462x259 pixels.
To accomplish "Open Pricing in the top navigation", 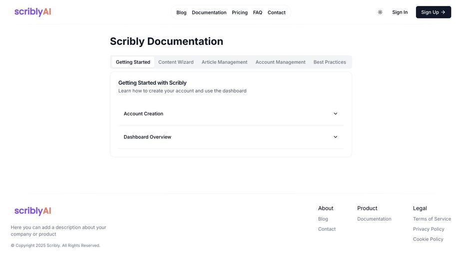I will pos(240,12).
